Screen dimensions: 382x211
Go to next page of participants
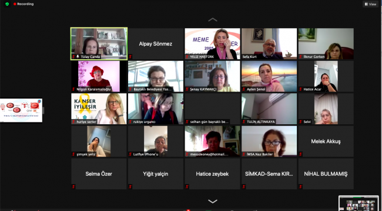pyautogui.click(x=212, y=201)
